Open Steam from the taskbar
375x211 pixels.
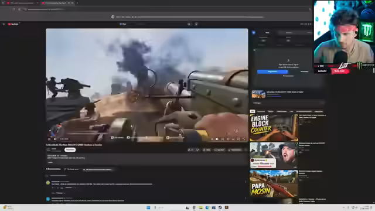pyautogui.click(x=220, y=207)
